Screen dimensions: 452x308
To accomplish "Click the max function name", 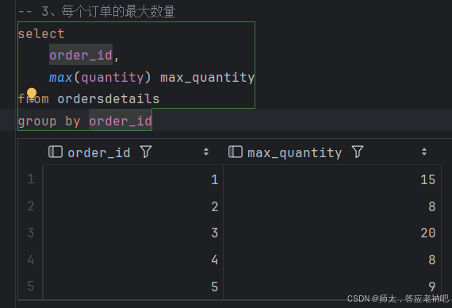I will (60, 77).
